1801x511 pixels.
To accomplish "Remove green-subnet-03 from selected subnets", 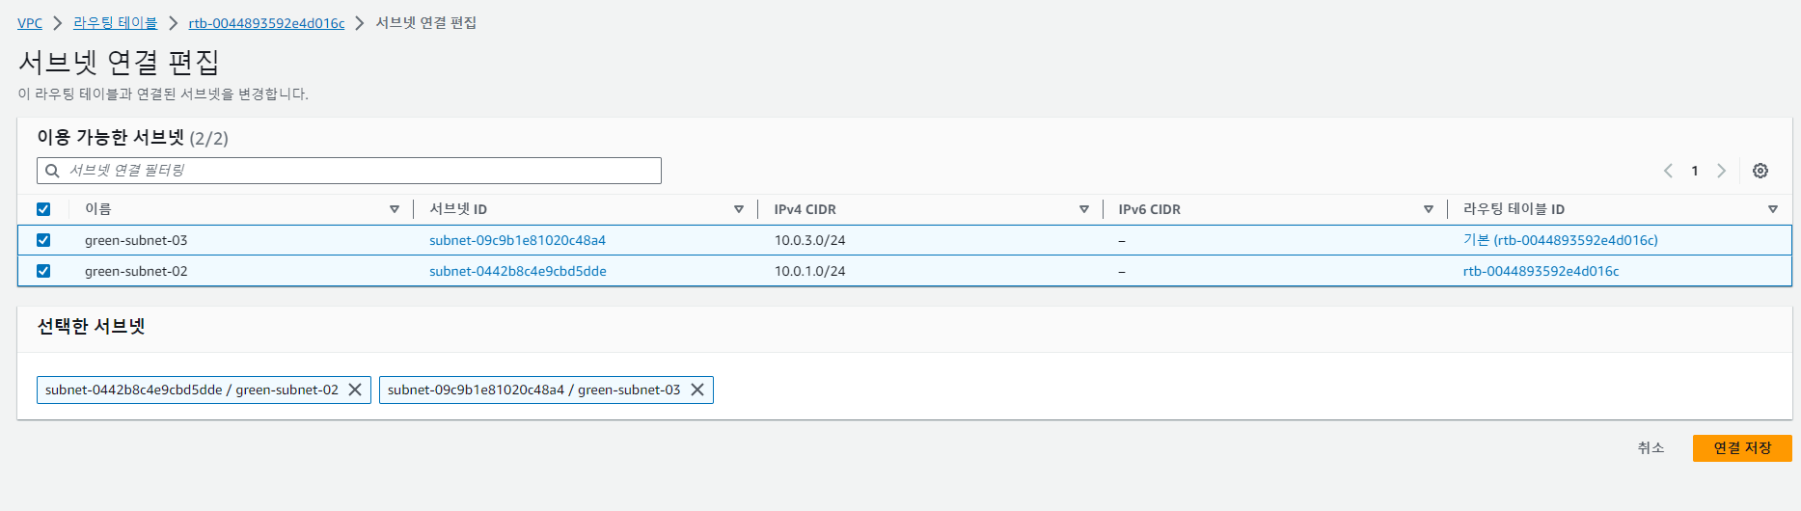I will tap(697, 390).
